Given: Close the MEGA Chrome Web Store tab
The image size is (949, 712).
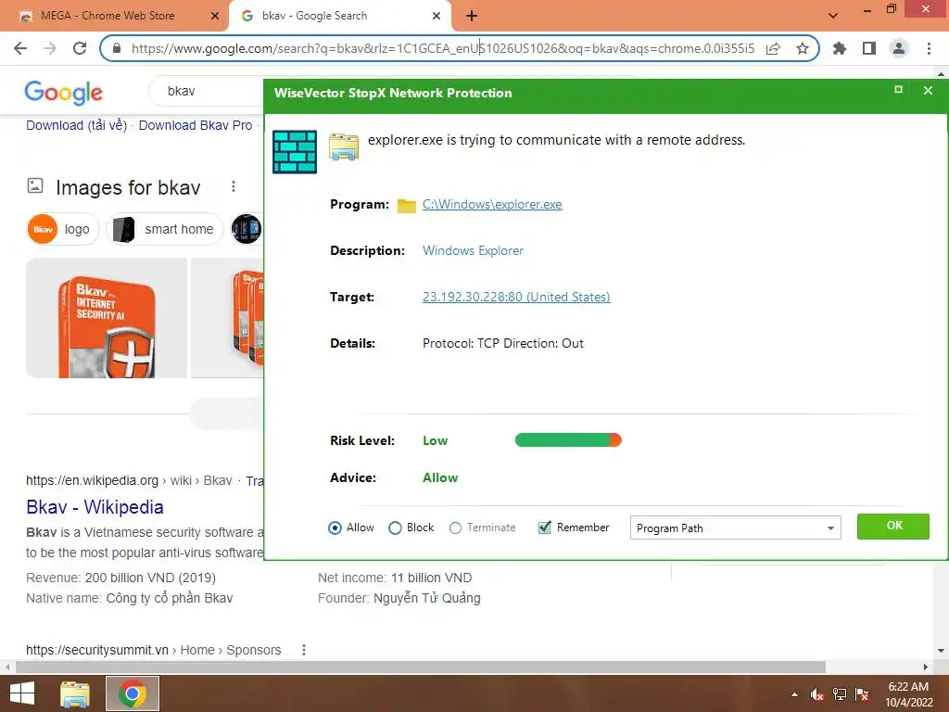Looking at the screenshot, I should tap(215, 17).
